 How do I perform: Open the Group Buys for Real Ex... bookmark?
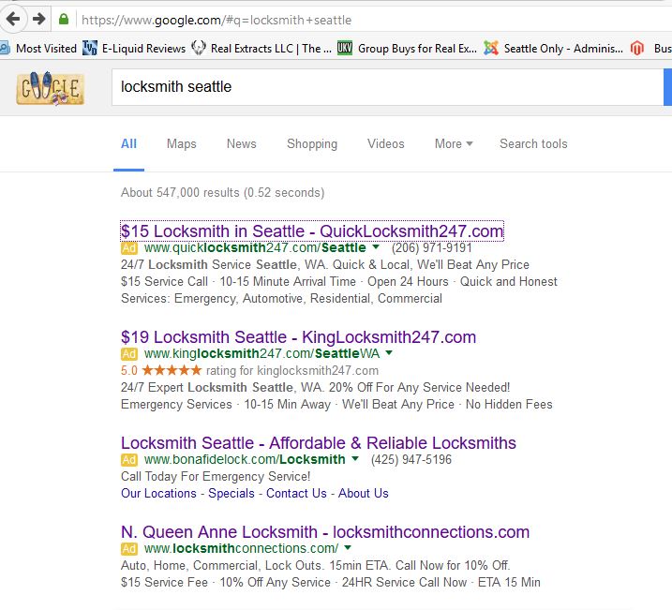(407, 49)
